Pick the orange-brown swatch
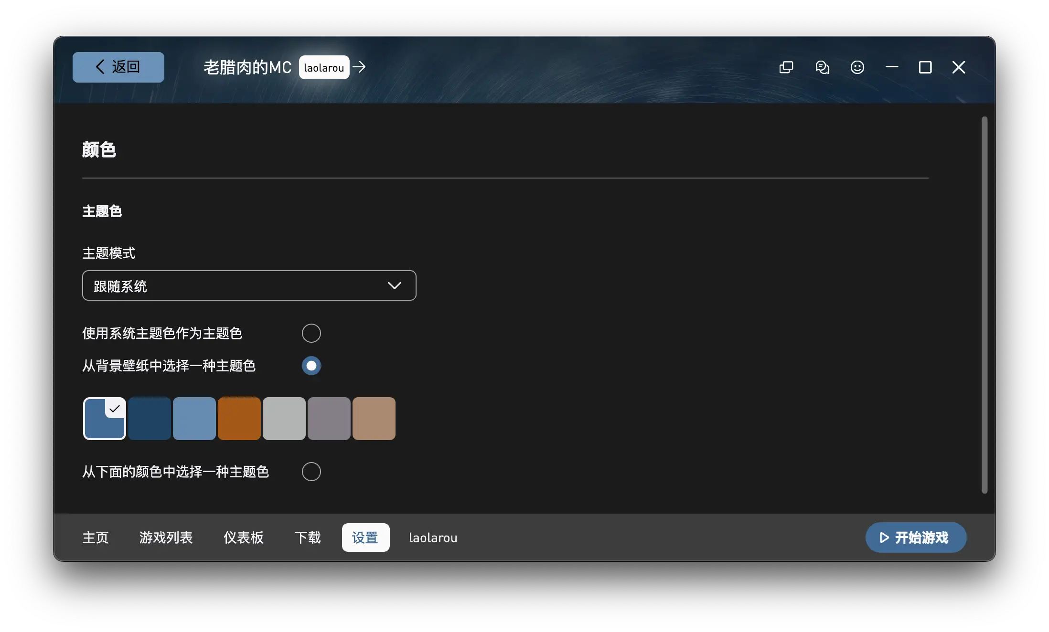Image resolution: width=1049 pixels, height=632 pixels. pyautogui.click(x=239, y=419)
